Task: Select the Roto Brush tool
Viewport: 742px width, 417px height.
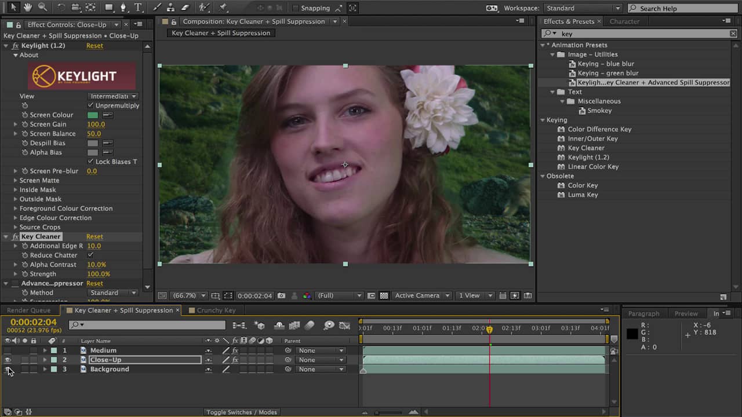Action: (204, 8)
